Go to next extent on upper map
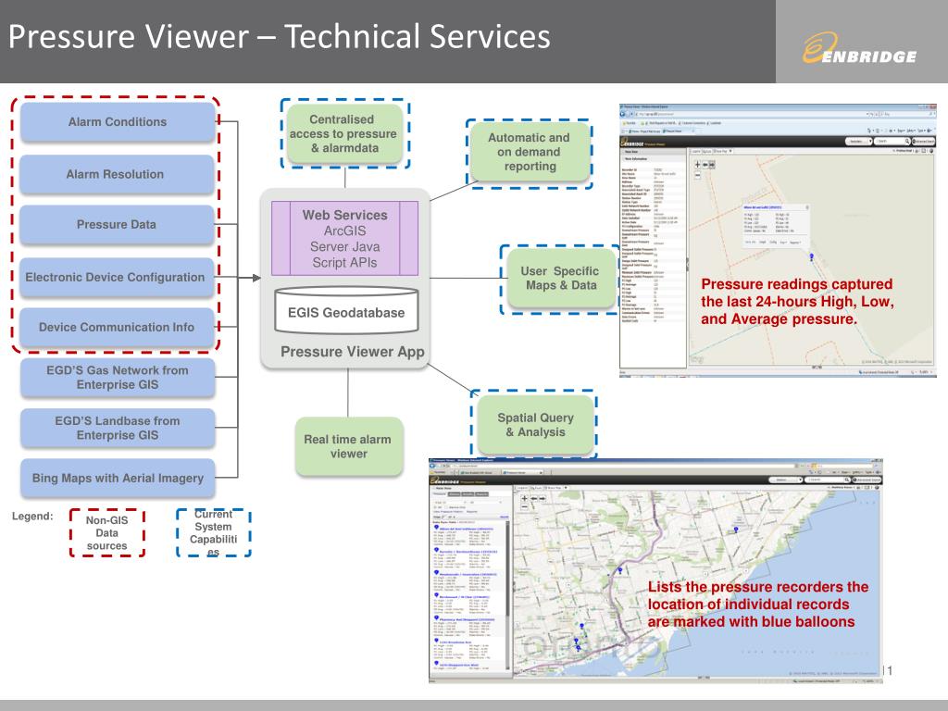This screenshot has height=711, width=948. [712, 165]
